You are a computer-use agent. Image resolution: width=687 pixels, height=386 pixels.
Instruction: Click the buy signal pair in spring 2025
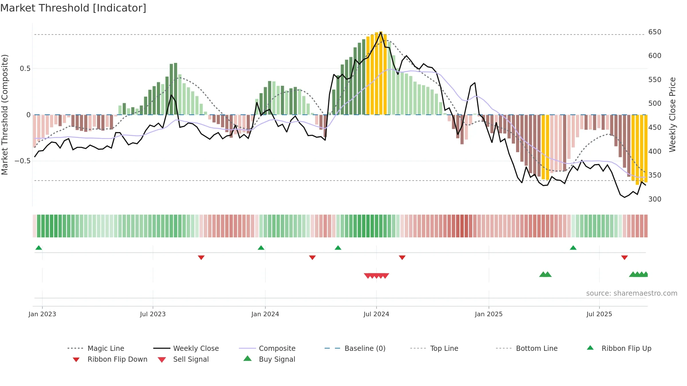click(x=545, y=274)
